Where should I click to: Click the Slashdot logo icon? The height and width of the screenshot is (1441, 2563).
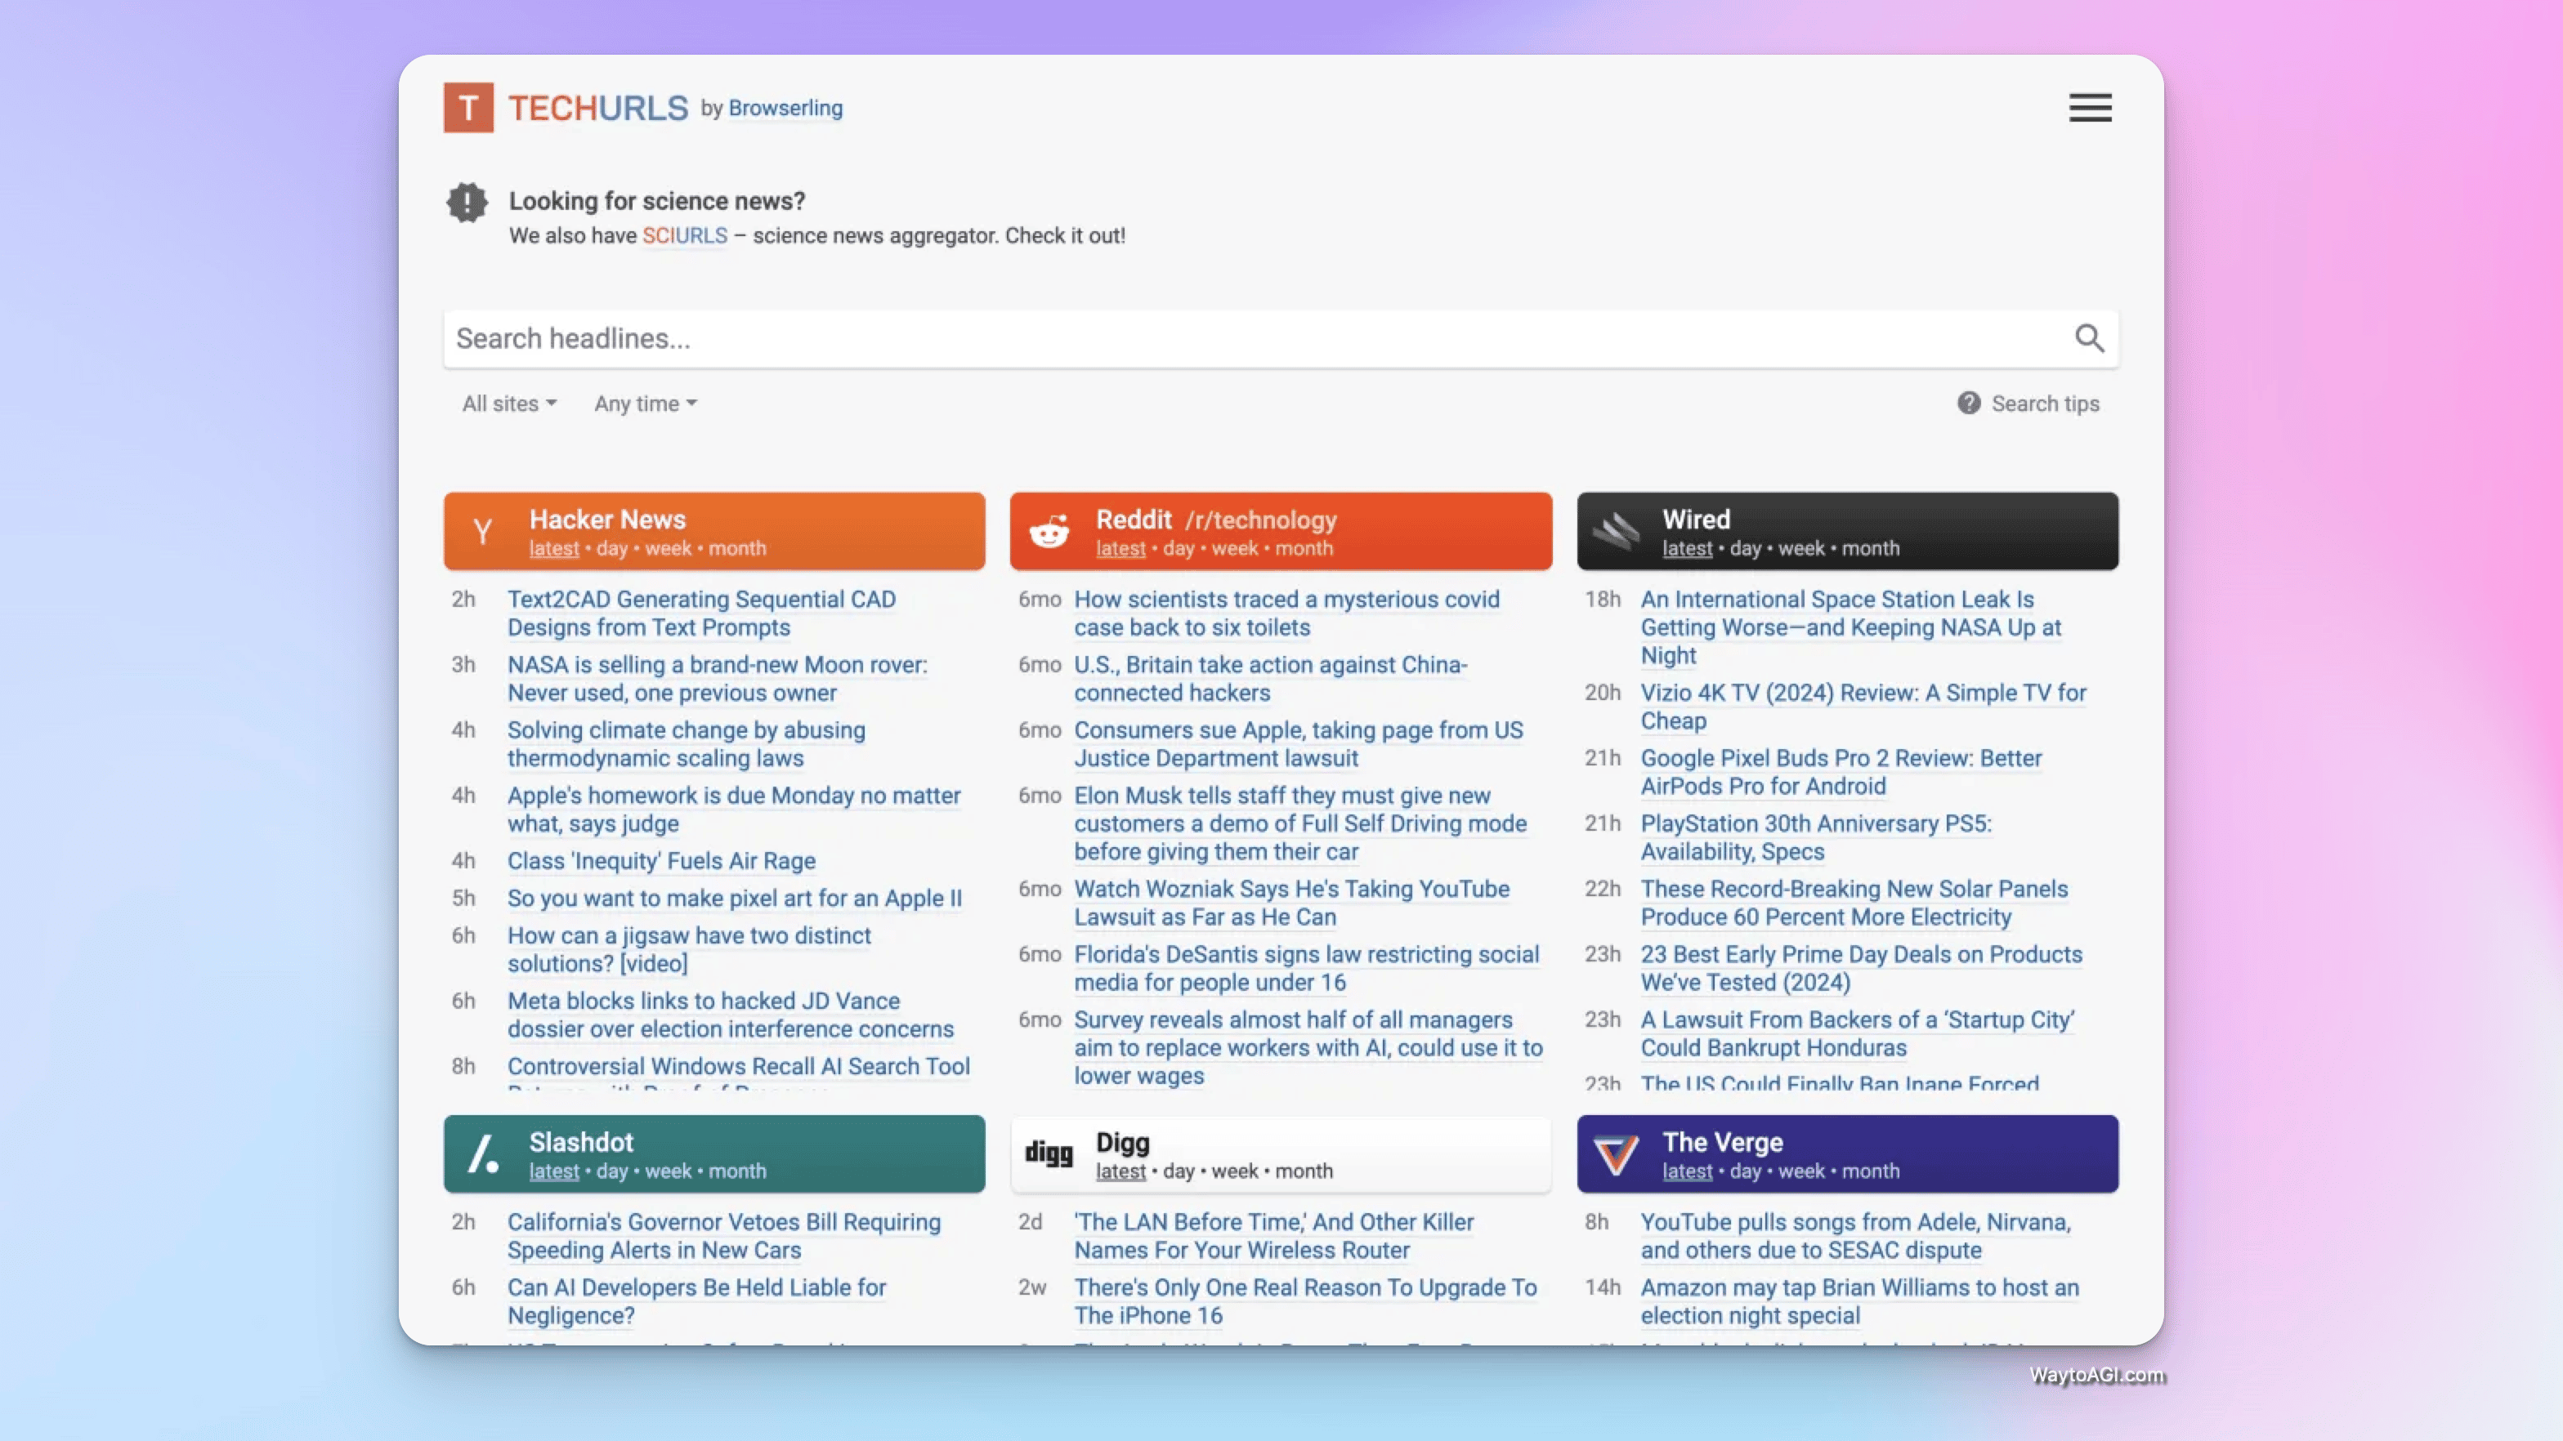(484, 1154)
